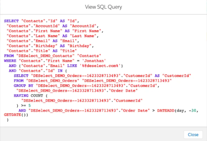Click the subquery SELECT keyword
Screen dimensions: 207x141
click(21, 76)
